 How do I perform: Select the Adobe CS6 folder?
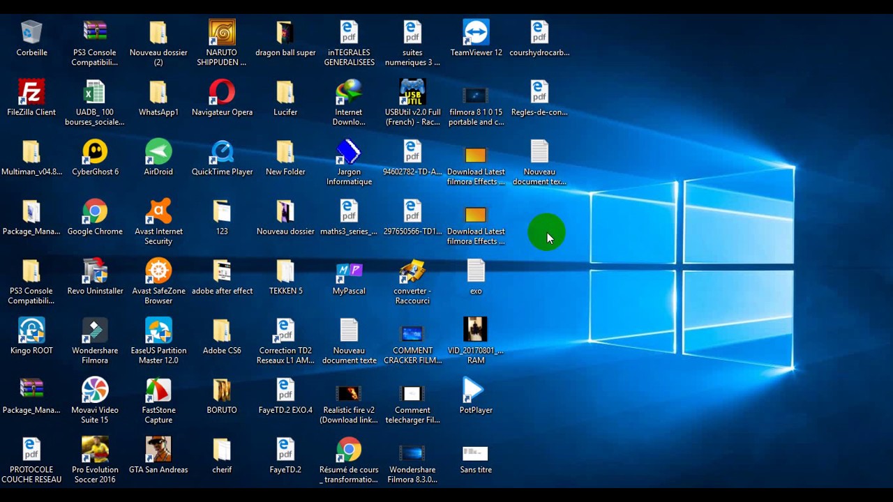tap(222, 330)
